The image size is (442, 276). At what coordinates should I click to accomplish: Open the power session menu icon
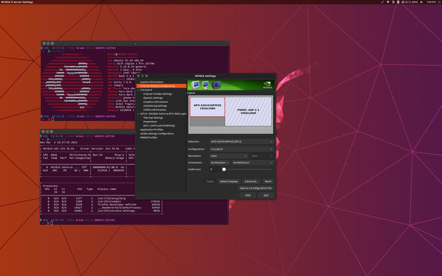(440, 2)
